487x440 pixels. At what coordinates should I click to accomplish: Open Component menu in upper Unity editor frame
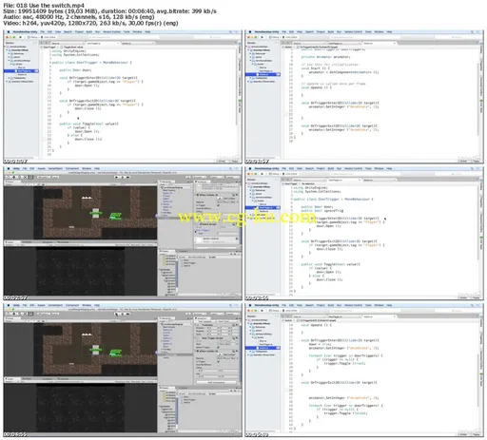point(72,168)
